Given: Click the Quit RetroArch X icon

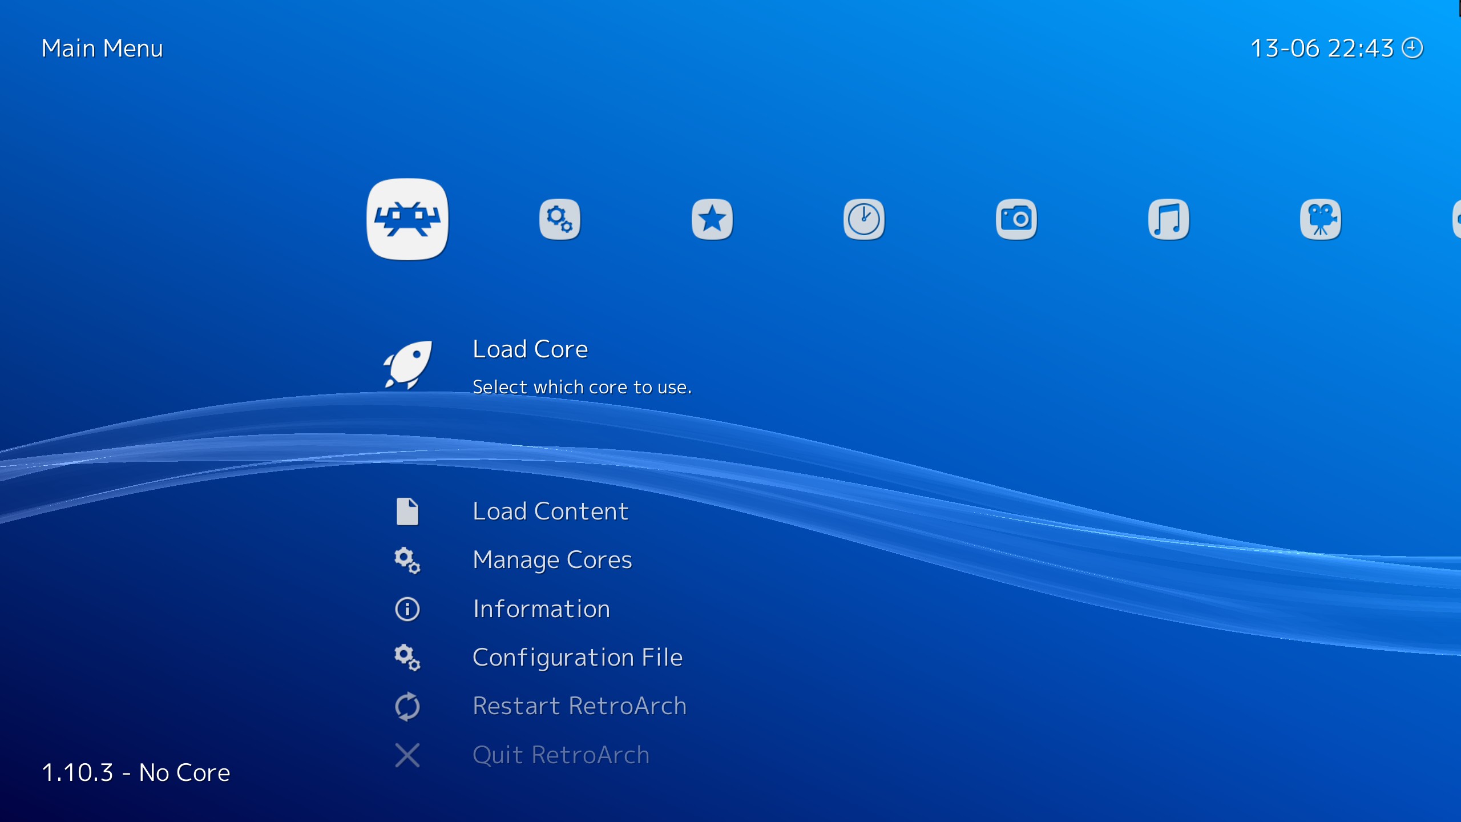Looking at the screenshot, I should point(407,755).
